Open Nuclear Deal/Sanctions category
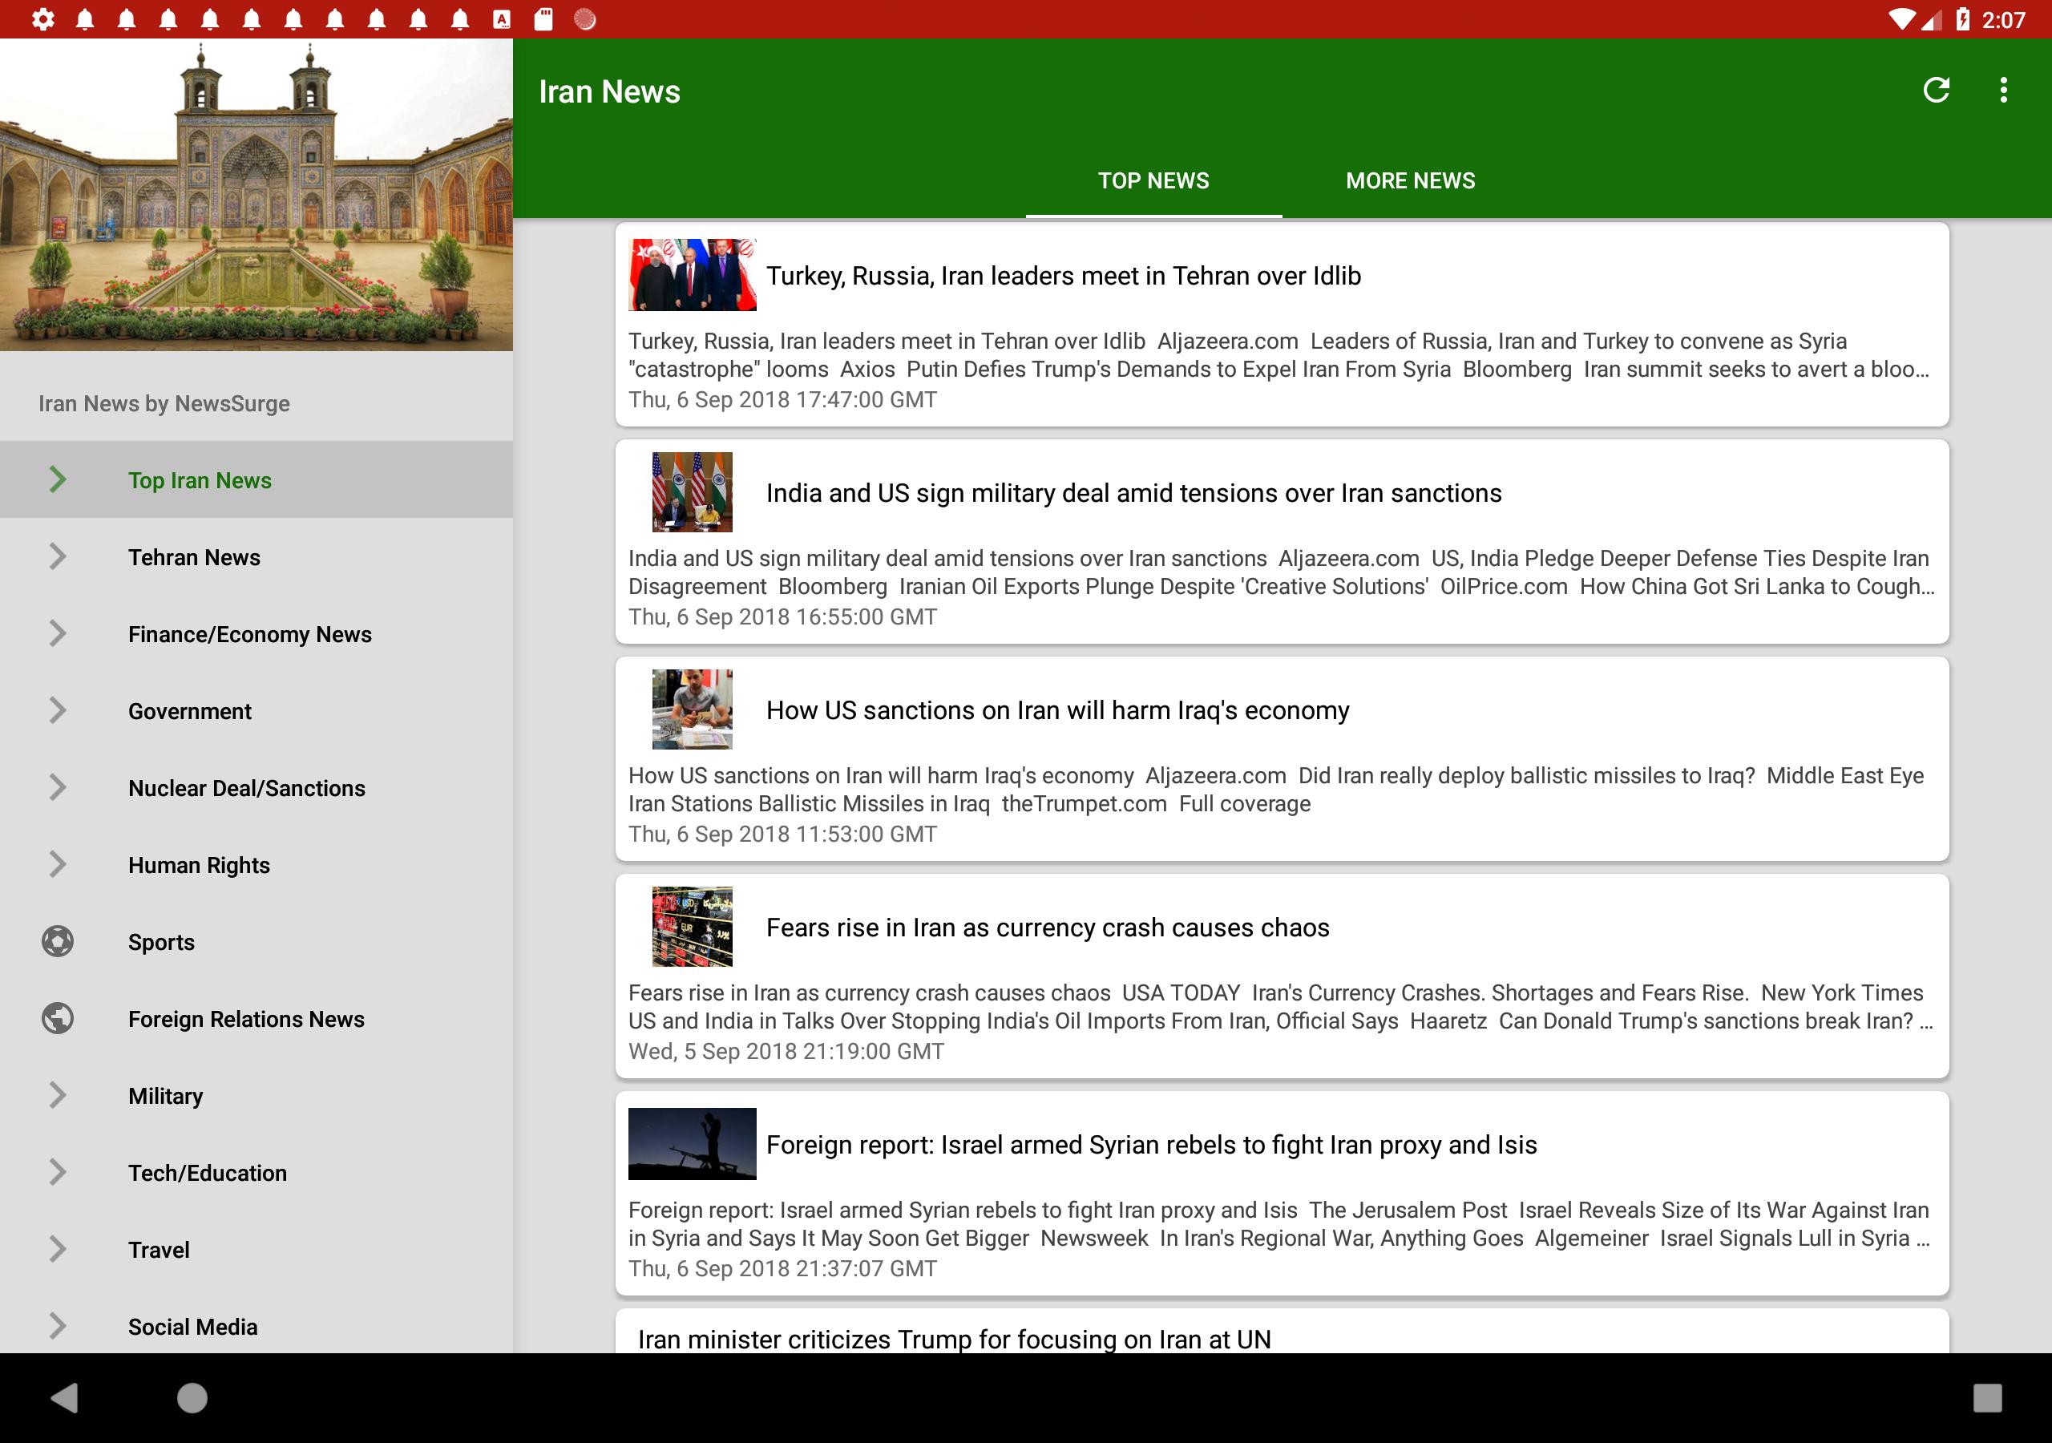Image resolution: width=2052 pixels, height=1443 pixels. pos(256,786)
